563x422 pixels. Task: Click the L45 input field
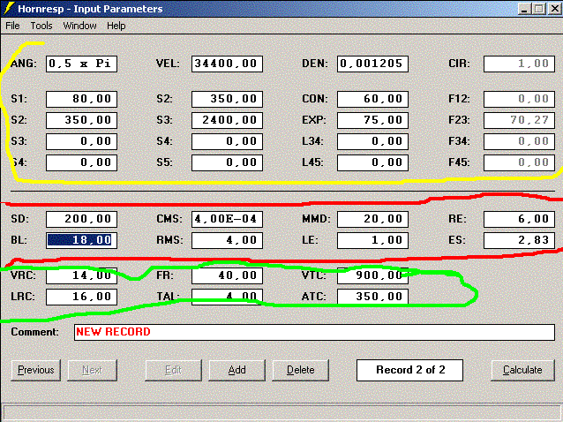point(372,162)
